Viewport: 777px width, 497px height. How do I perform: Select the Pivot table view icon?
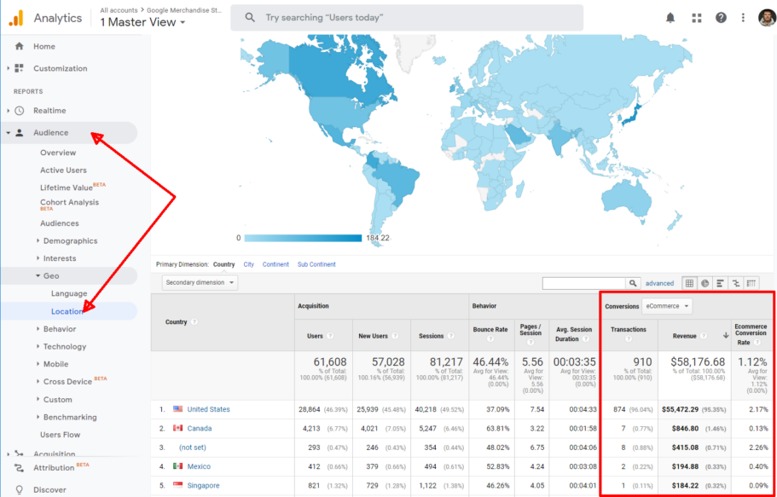click(752, 283)
